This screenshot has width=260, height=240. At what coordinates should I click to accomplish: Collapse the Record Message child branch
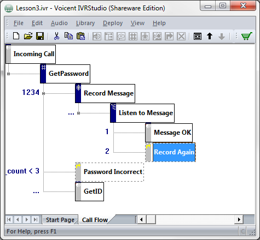click(x=78, y=113)
